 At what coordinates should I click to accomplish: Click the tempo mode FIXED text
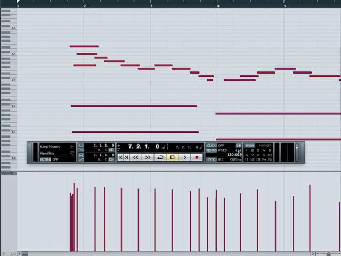(223, 150)
